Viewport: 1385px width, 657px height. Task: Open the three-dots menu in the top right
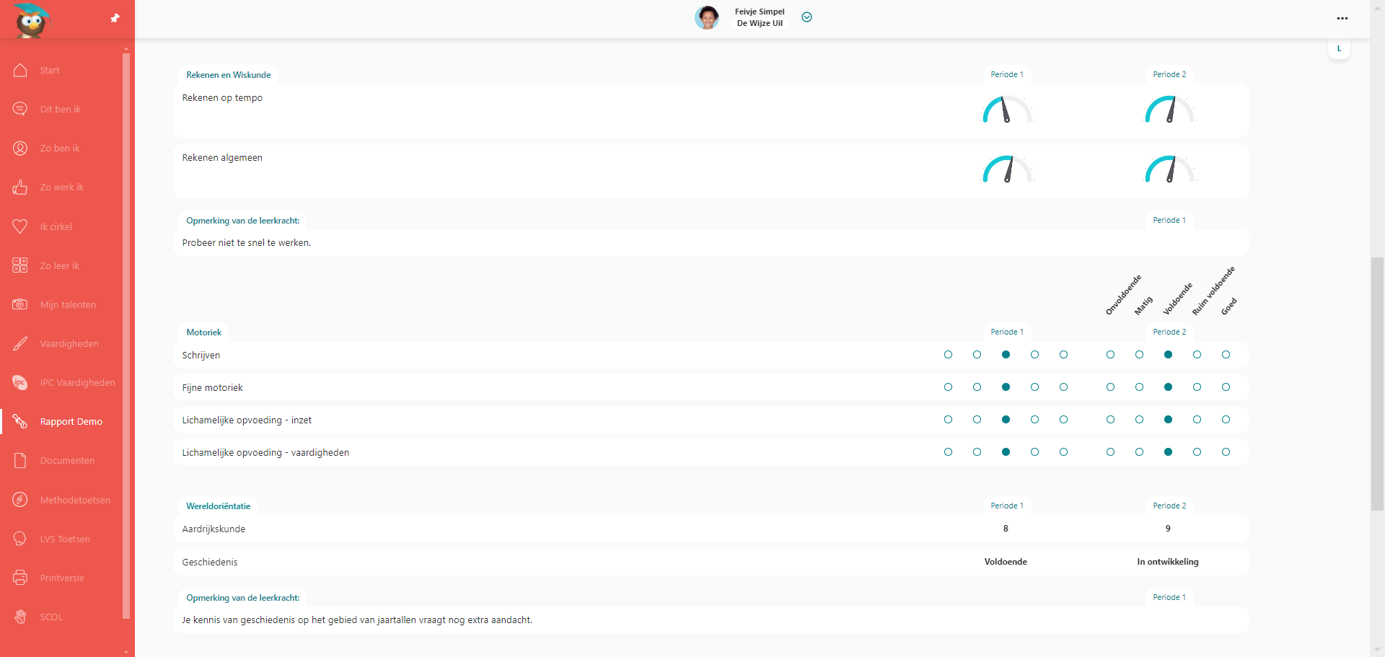[1342, 18]
